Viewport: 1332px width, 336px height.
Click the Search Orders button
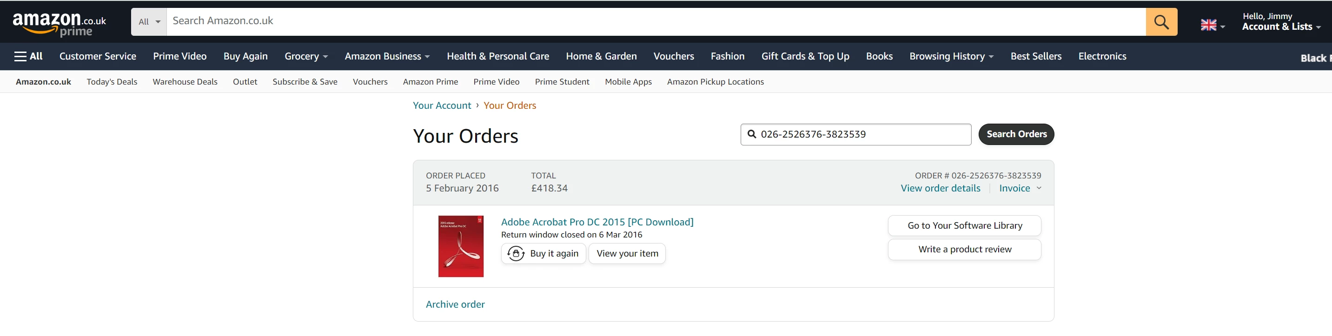pos(1016,134)
